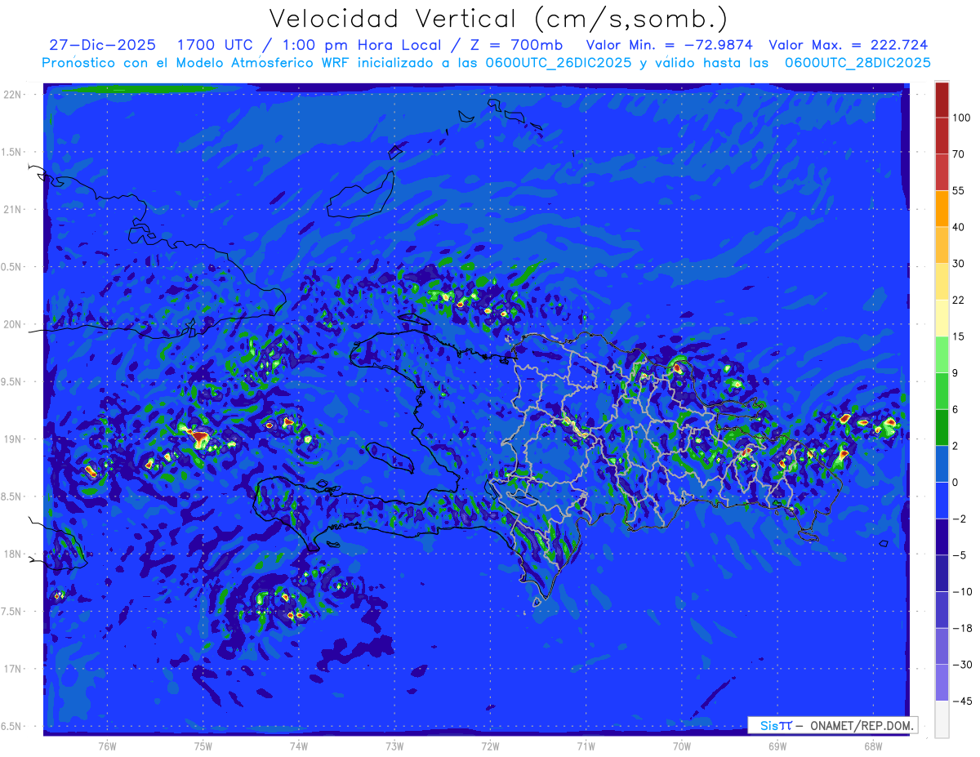Image resolution: width=980 pixels, height=757 pixels.
Task: Click the dark green legend segment between 2 and 6
Action: point(942,427)
